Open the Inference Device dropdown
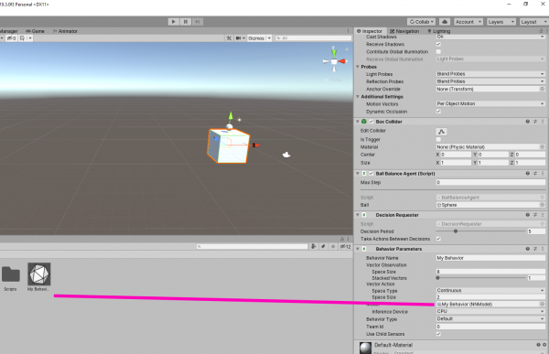Screen dimensions: 549x354 (490, 311)
